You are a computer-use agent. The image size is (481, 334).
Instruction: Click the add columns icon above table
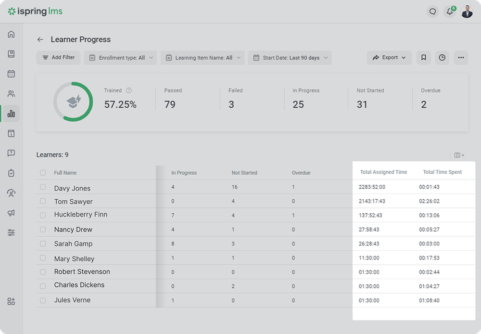tap(459, 155)
